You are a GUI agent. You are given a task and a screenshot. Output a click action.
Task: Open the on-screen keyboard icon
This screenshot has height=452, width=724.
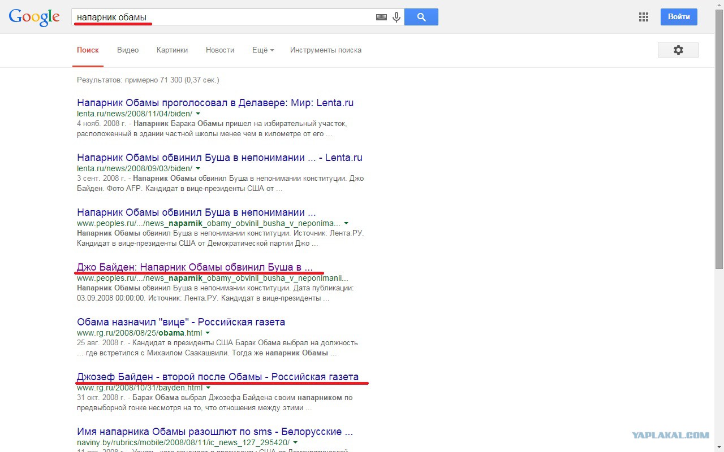tap(381, 18)
